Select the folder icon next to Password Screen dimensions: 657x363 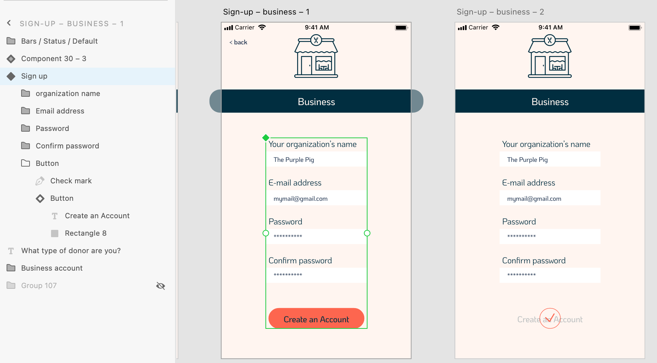pyautogui.click(x=26, y=128)
